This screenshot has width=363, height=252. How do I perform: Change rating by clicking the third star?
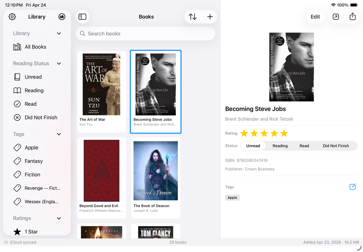pos(264,133)
